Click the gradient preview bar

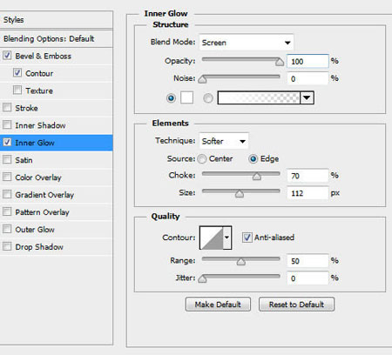pyautogui.click(x=259, y=98)
